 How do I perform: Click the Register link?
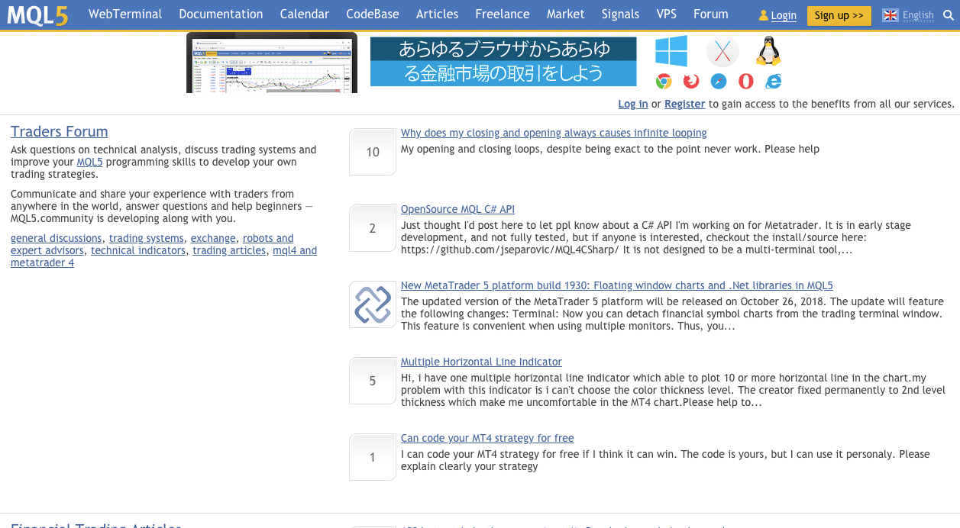pos(685,104)
